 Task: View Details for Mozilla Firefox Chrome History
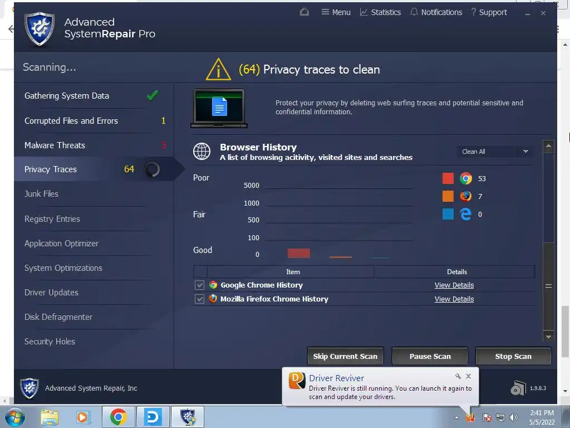coord(454,299)
